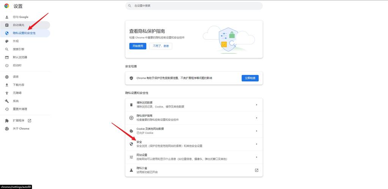Open 语言 settings section
This screenshot has height=189, width=388.
pos(25,77)
